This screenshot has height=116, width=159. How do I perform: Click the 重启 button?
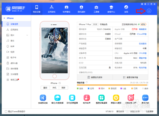tap(45, 88)
